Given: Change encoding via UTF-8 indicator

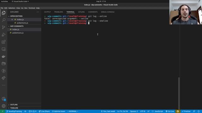Looking at the screenshot, I should tap(143, 111).
